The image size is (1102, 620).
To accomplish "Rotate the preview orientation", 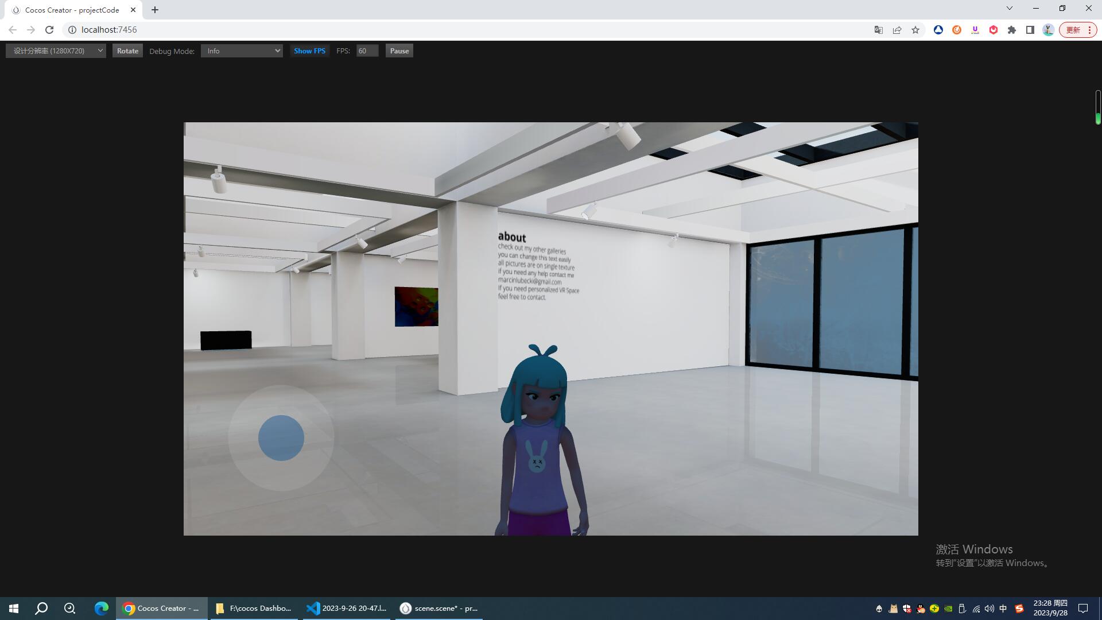I will click(127, 51).
